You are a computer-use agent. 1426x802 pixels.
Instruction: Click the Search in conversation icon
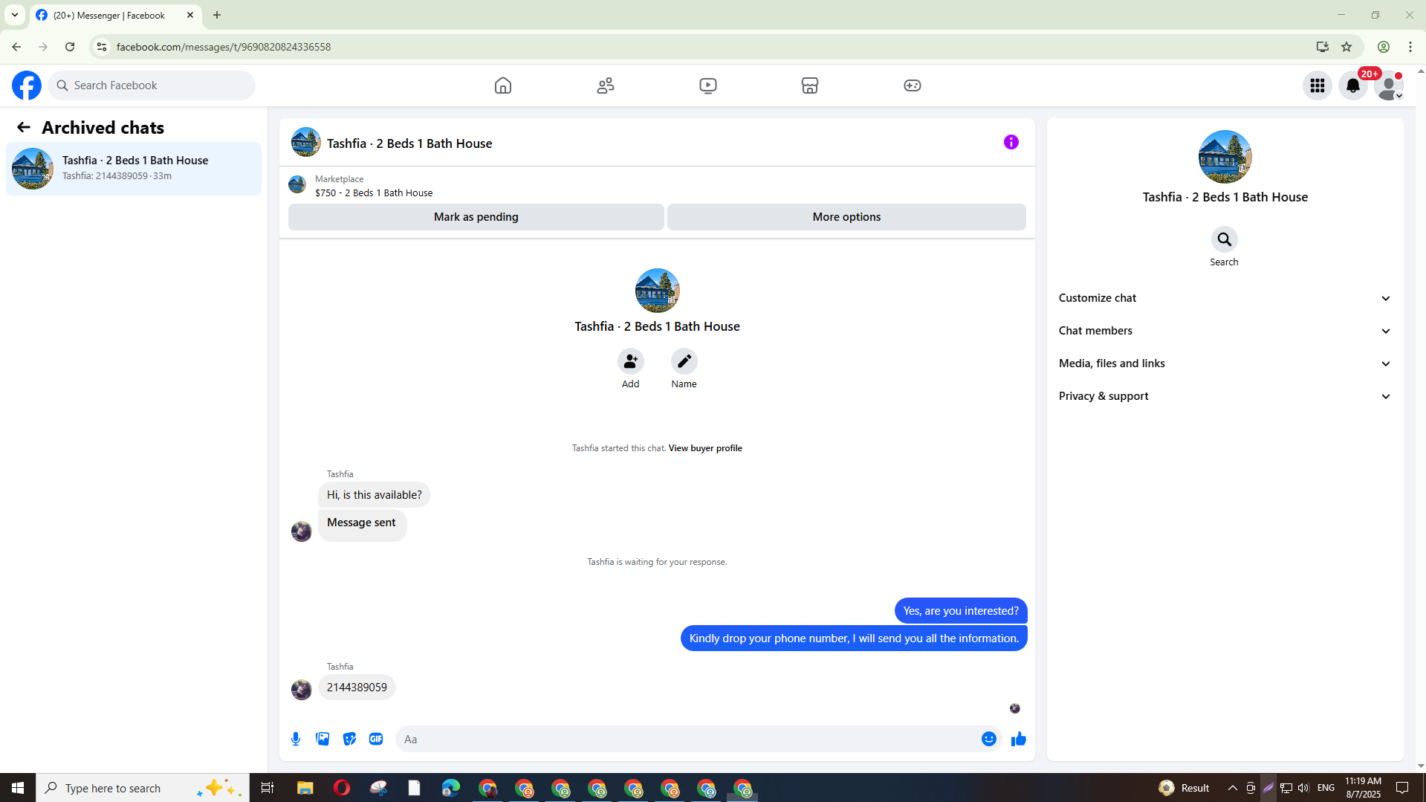click(x=1225, y=239)
